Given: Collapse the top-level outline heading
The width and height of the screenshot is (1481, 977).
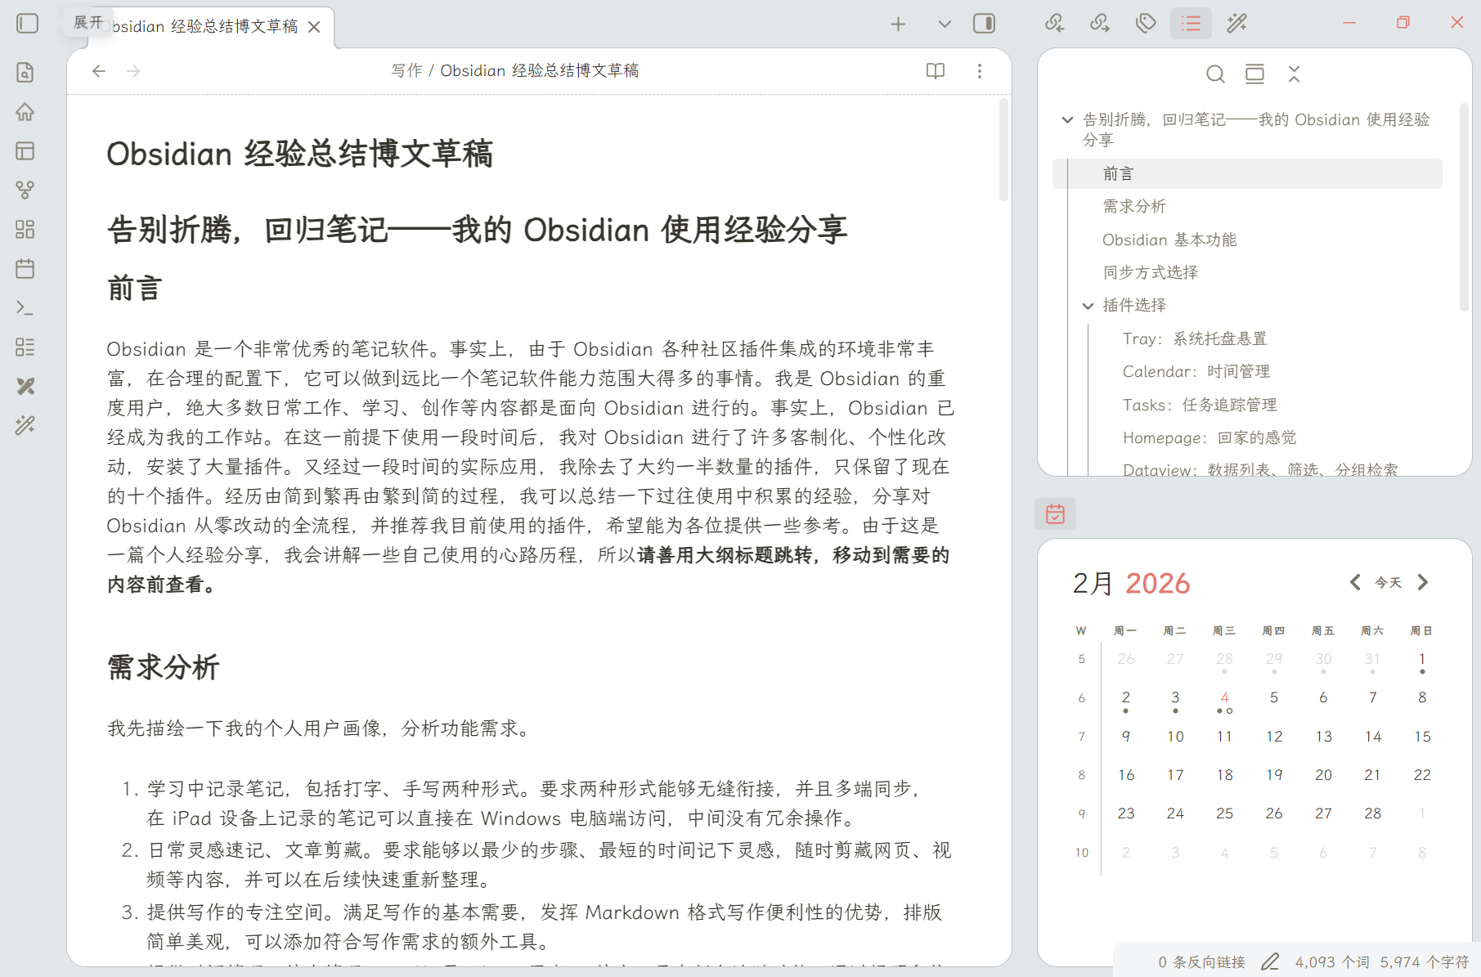Looking at the screenshot, I should coord(1067,120).
